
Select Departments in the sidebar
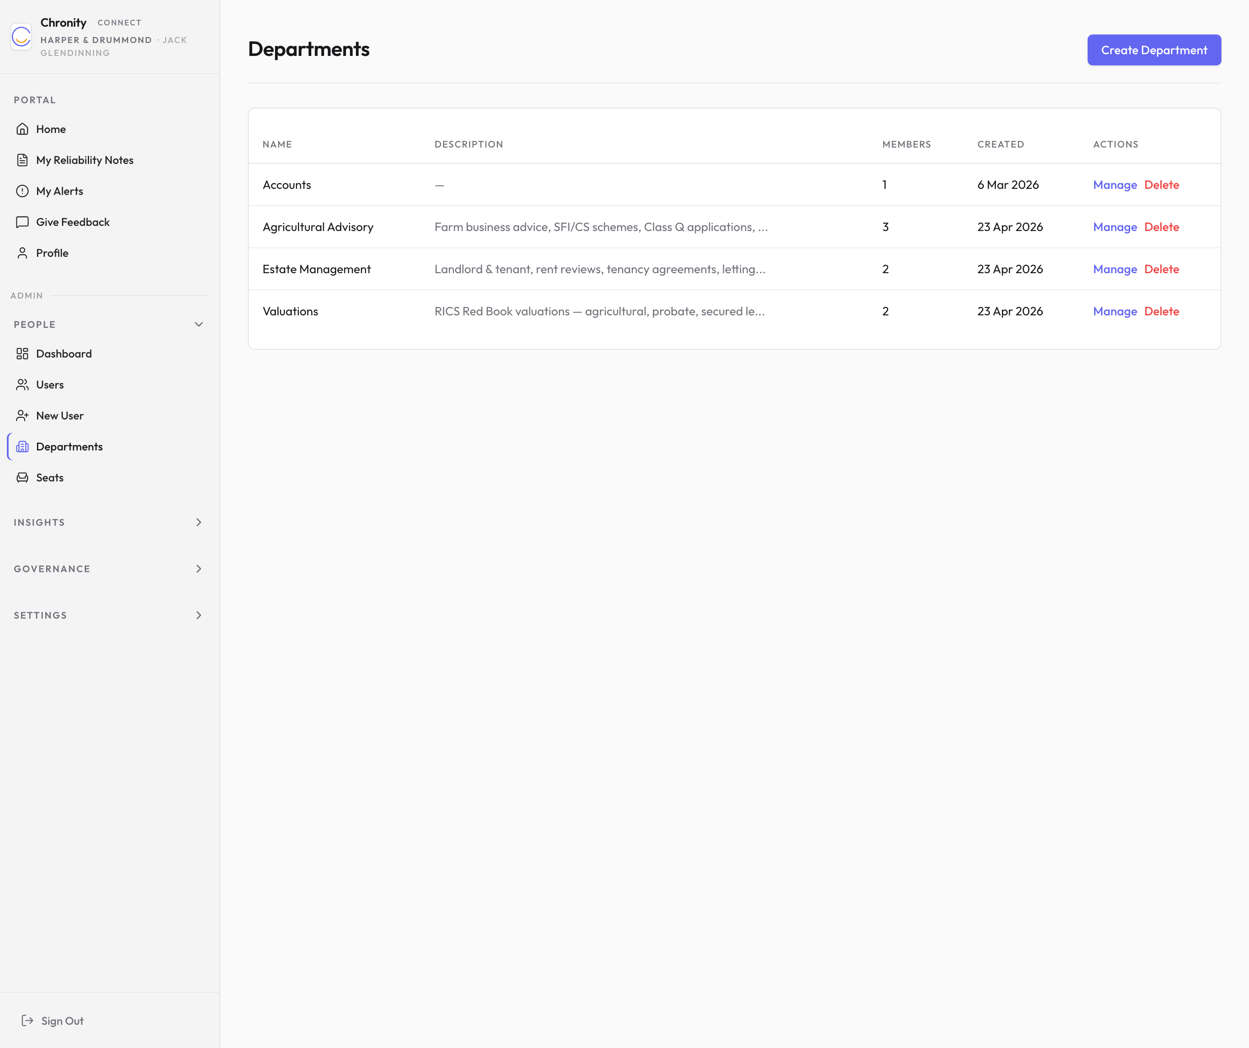[x=69, y=447]
